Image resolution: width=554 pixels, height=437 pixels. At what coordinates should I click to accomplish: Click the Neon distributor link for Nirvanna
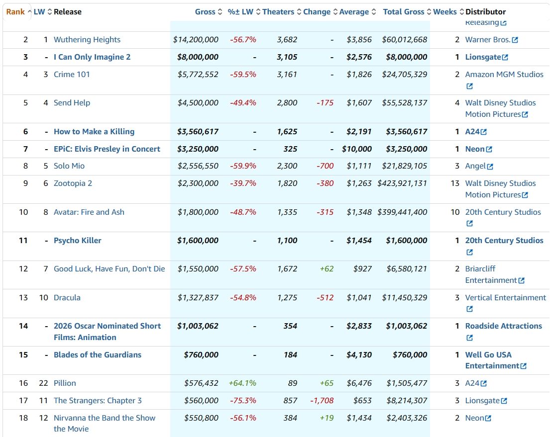474,418
